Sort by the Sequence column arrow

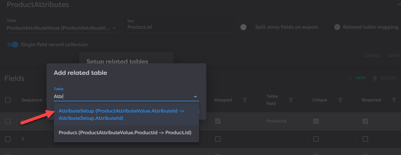[x=46, y=99]
